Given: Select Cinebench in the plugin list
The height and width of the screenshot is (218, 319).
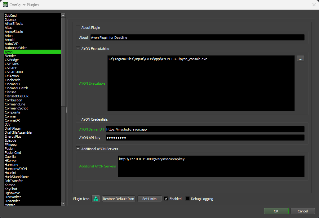Looking at the screenshot, I should click(x=33, y=80).
